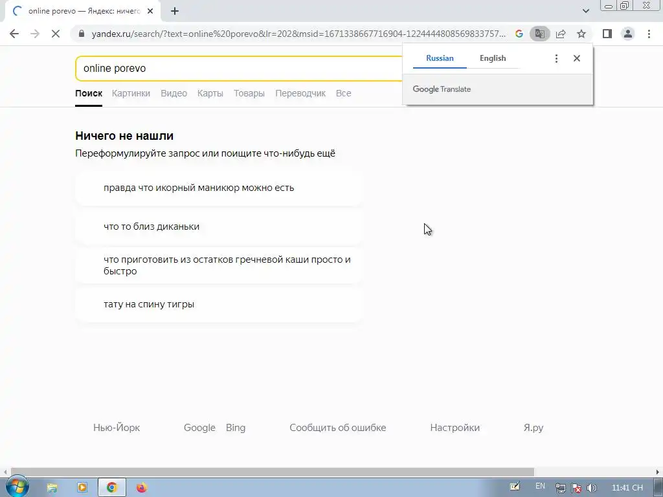Expand the tab search dropdown arrow

click(x=585, y=11)
